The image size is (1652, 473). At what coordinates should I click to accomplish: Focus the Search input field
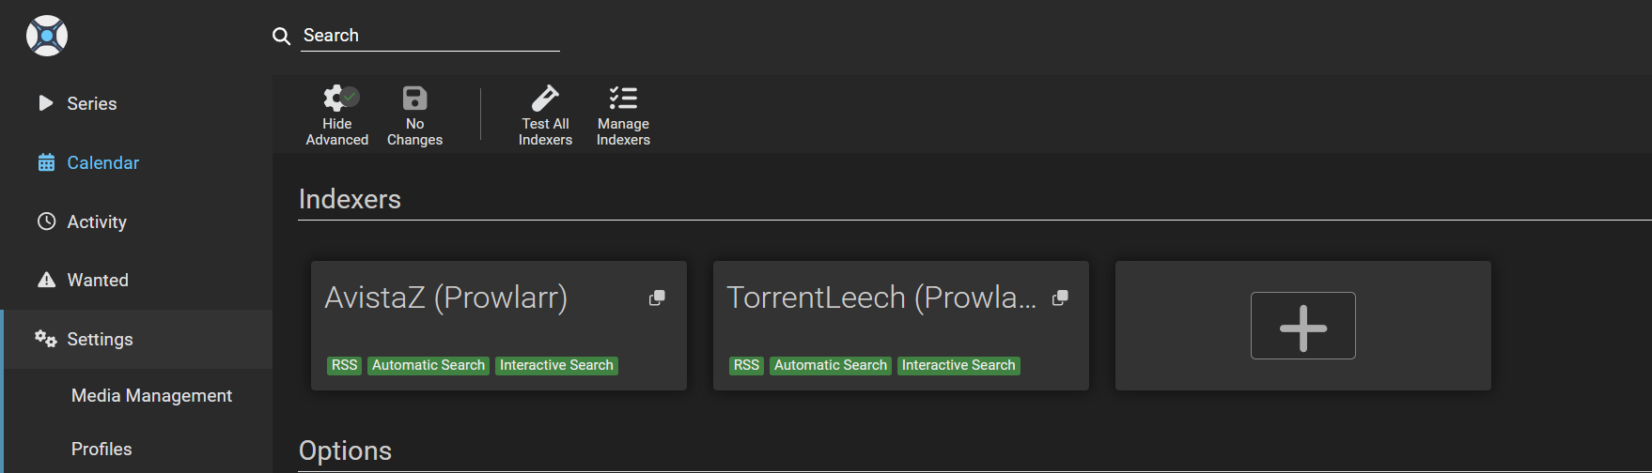429,36
